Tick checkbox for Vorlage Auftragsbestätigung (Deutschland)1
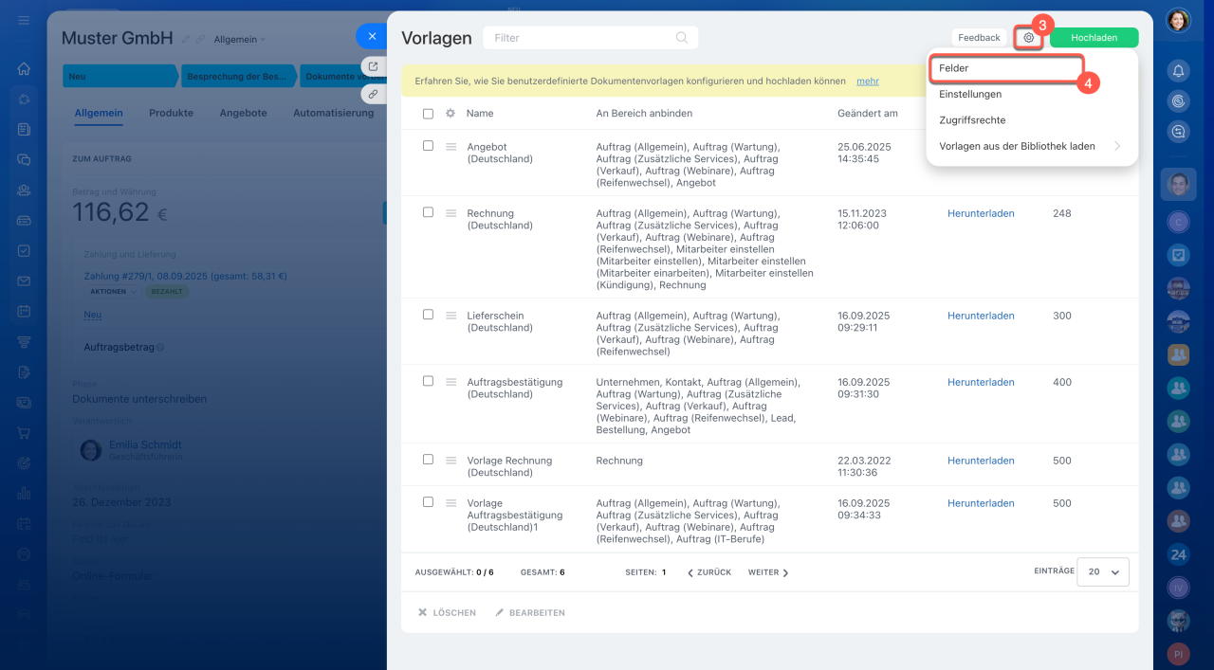The image size is (1214, 670). click(428, 502)
